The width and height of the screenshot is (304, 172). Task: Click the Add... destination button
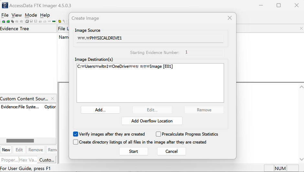click(x=100, y=110)
